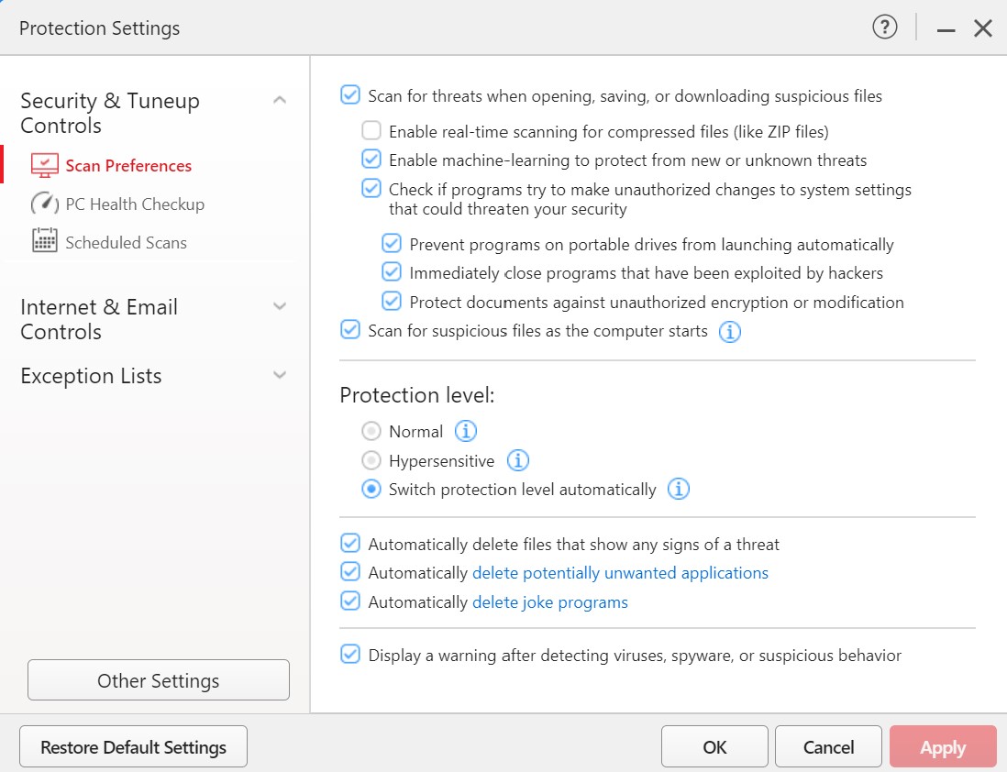Uncheck machine-learning protection option

[x=371, y=160]
